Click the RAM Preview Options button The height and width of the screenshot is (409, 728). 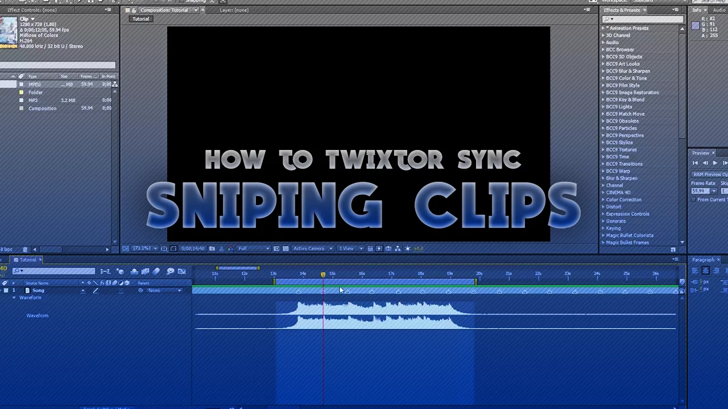tap(710, 174)
